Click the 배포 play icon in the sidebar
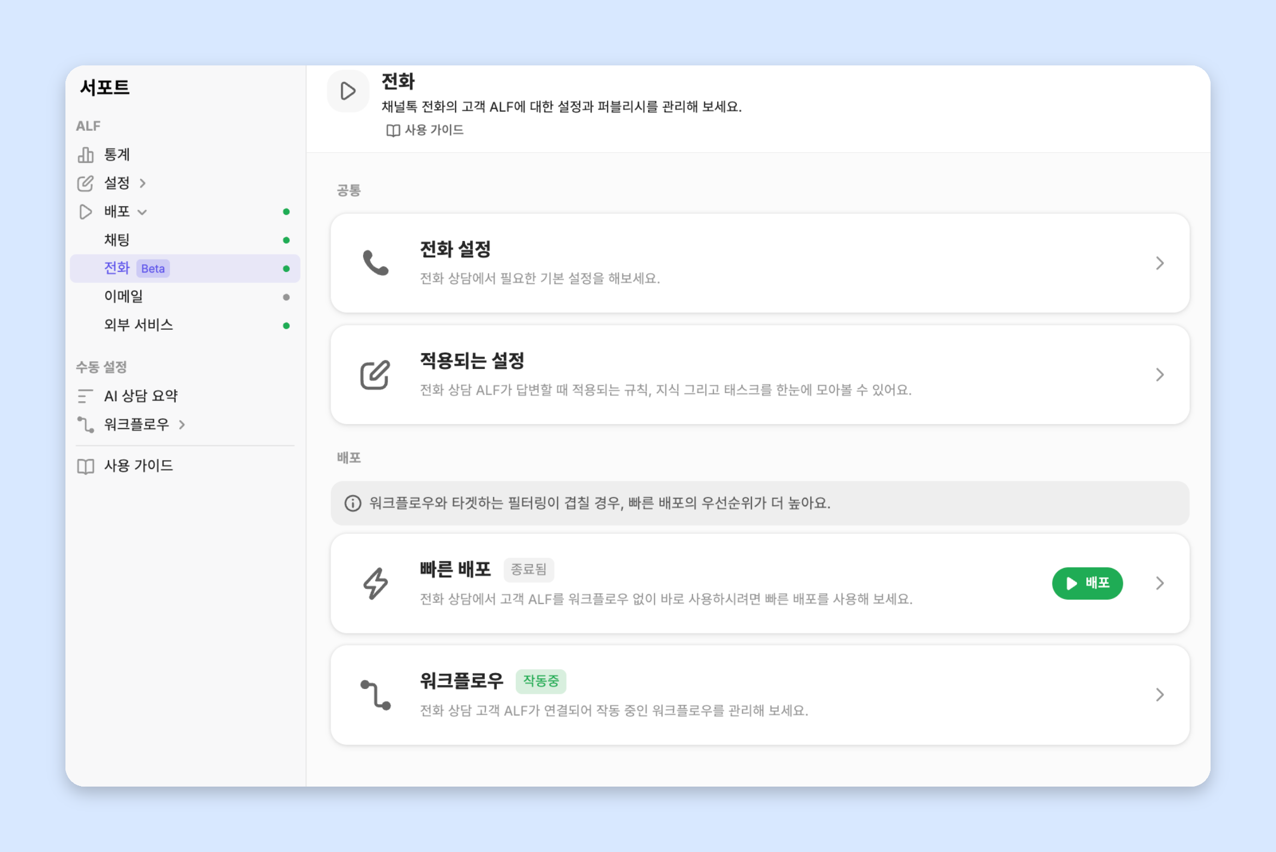 (86, 212)
